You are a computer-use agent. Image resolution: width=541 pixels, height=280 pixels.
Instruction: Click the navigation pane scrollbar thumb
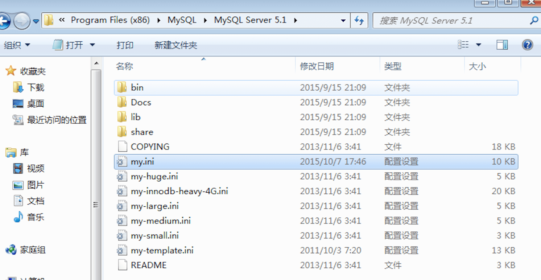pos(96,174)
